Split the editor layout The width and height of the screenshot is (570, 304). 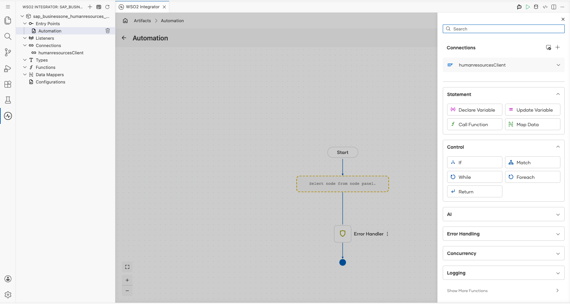[x=554, y=7]
